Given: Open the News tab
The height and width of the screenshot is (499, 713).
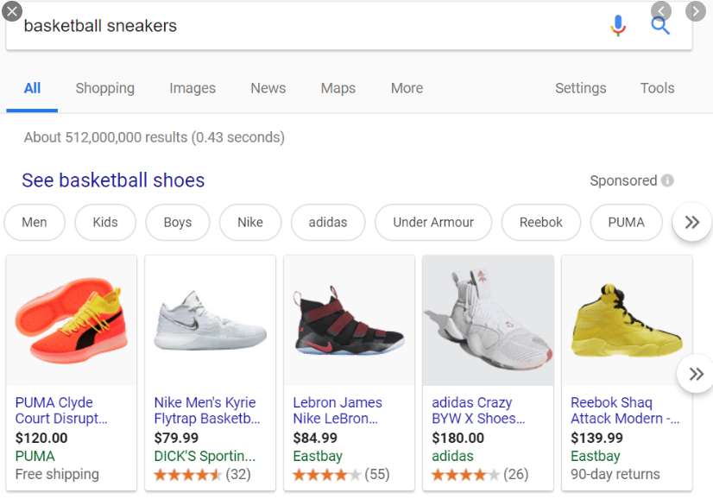Looking at the screenshot, I should tap(268, 88).
